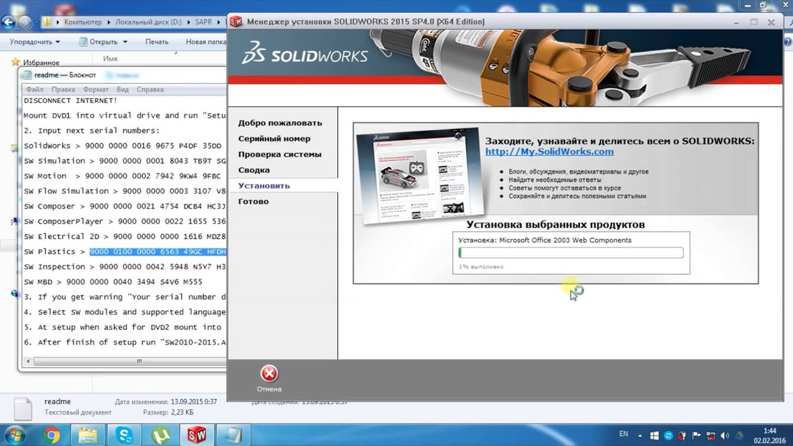Open Windows Explorer from the taskbar
The height and width of the screenshot is (446, 793).
[88, 435]
